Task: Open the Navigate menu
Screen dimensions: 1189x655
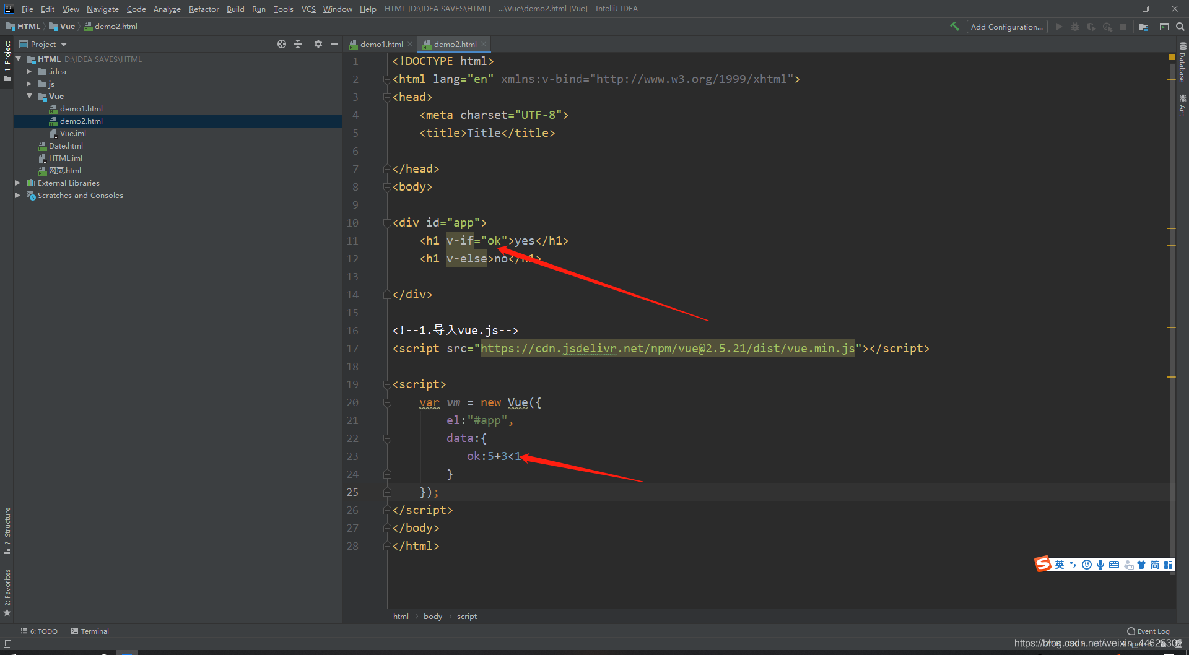Action: 103,9
